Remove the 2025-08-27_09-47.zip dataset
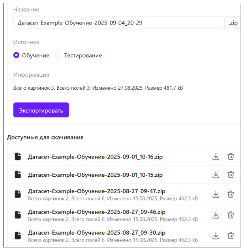Image resolution: width=244 pixels, height=249 pixels. tap(231, 194)
